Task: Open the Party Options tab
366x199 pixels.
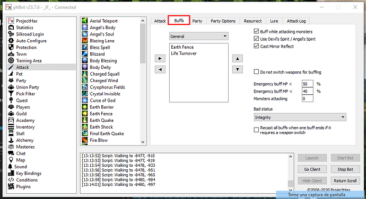Action: tap(223, 21)
